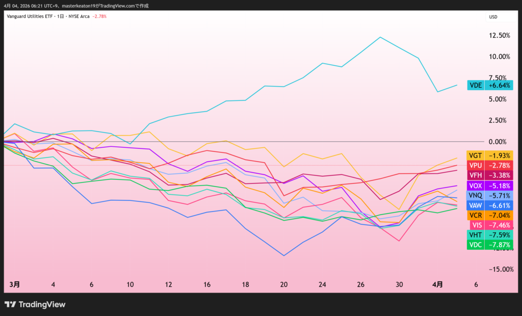This screenshot has width=522, height=316.
Task: Click the VOX purple ticker label
Action: pos(475,186)
